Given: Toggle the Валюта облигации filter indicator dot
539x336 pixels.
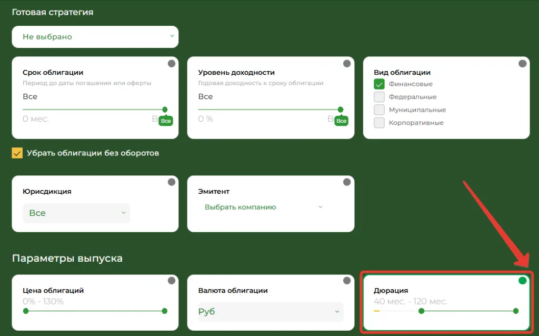Looking at the screenshot, I should click(347, 281).
